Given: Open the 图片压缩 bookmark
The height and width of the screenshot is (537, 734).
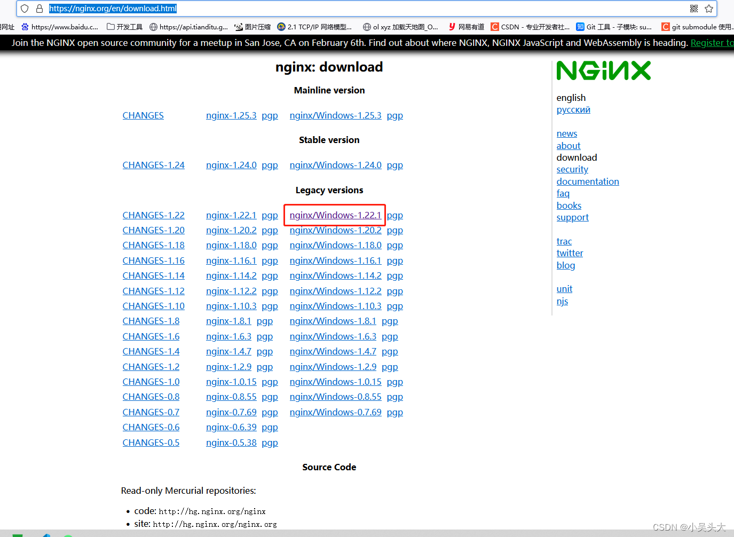Looking at the screenshot, I should click(252, 27).
